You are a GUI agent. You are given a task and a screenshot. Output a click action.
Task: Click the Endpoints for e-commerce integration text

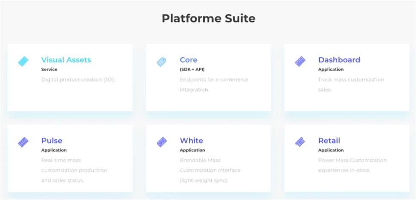tap(214, 85)
